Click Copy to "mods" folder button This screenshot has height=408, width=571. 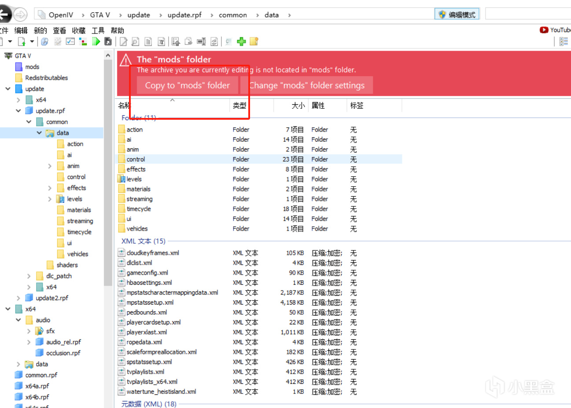188,85
